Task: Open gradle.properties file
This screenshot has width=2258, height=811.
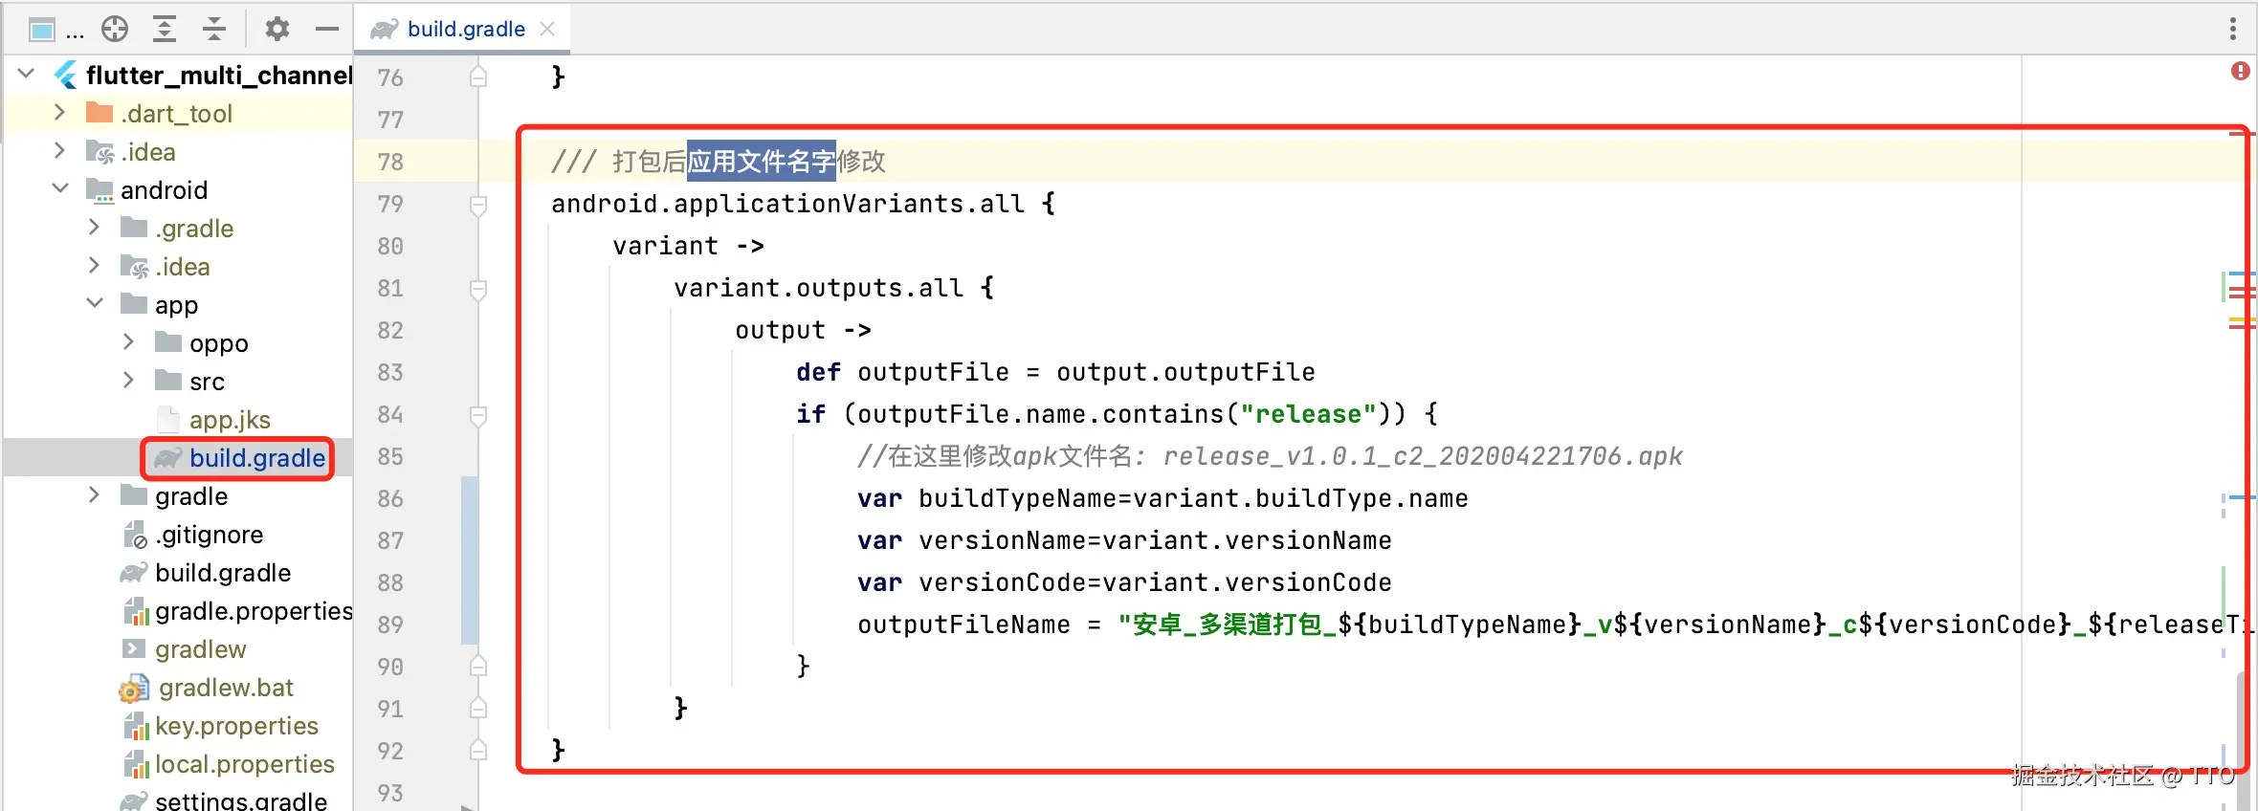Action: click(x=254, y=611)
